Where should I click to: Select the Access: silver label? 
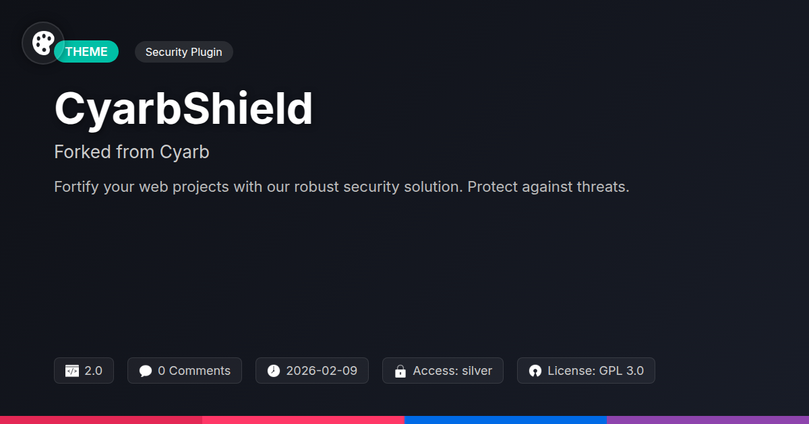(x=452, y=371)
